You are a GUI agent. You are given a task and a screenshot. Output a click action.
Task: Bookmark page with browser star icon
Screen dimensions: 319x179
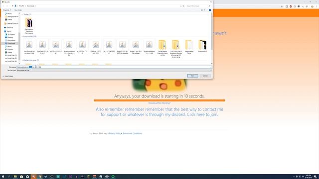pyautogui.click(x=282, y=6)
